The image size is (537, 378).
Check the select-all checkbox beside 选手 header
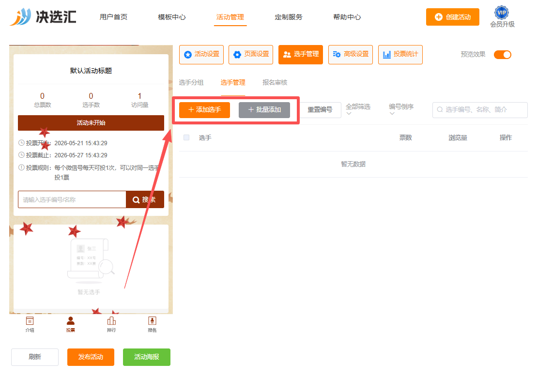pos(186,137)
